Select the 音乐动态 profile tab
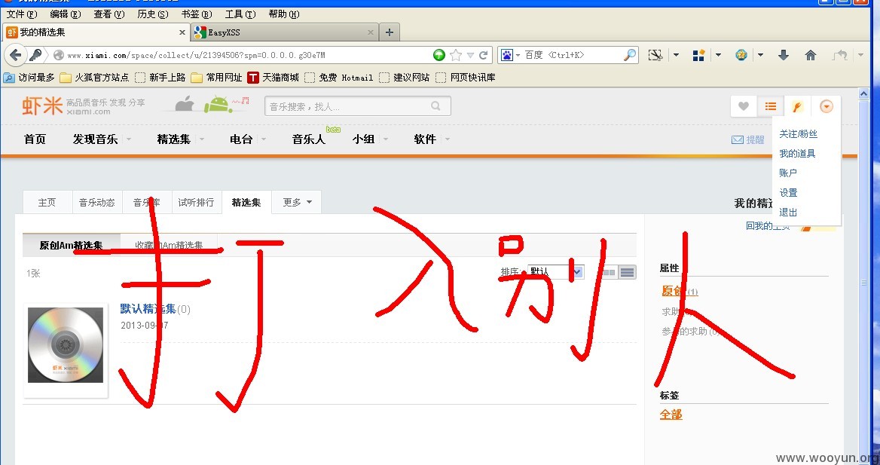This screenshot has width=880, height=465. coord(97,202)
